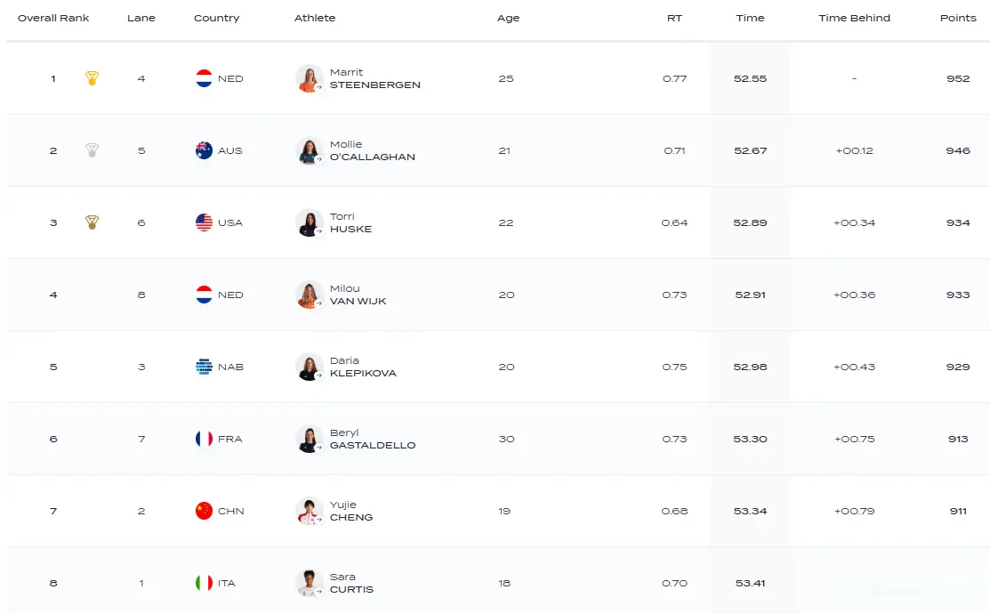
Task: Click Sara Curtis's name link
Action: (351, 583)
